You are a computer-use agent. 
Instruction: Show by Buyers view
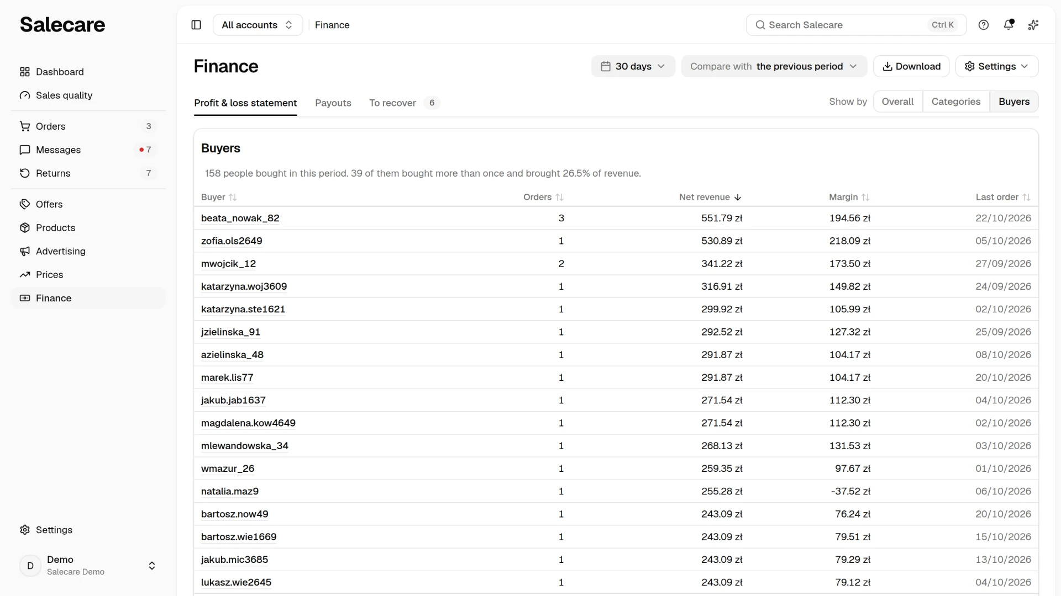coord(1014,102)
